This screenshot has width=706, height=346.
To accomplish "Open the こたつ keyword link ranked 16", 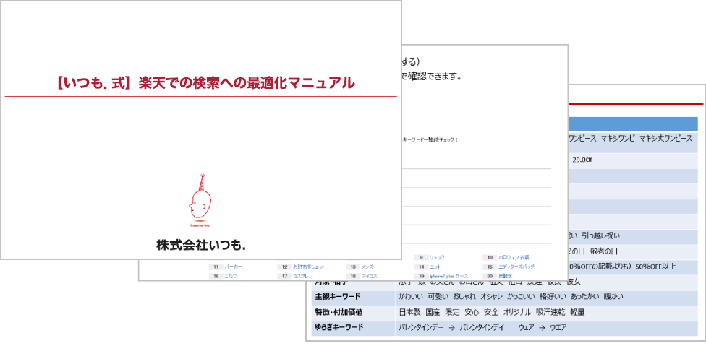I will coord(231,276).
